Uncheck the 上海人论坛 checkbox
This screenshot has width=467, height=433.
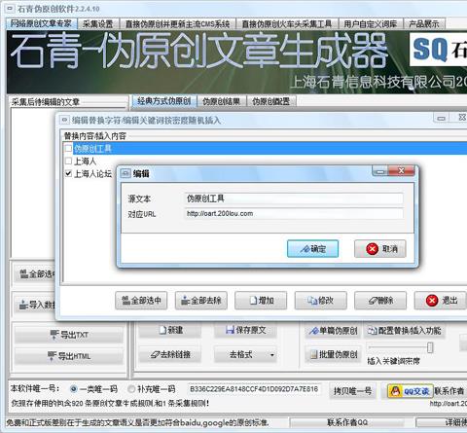tap(68, 173)
